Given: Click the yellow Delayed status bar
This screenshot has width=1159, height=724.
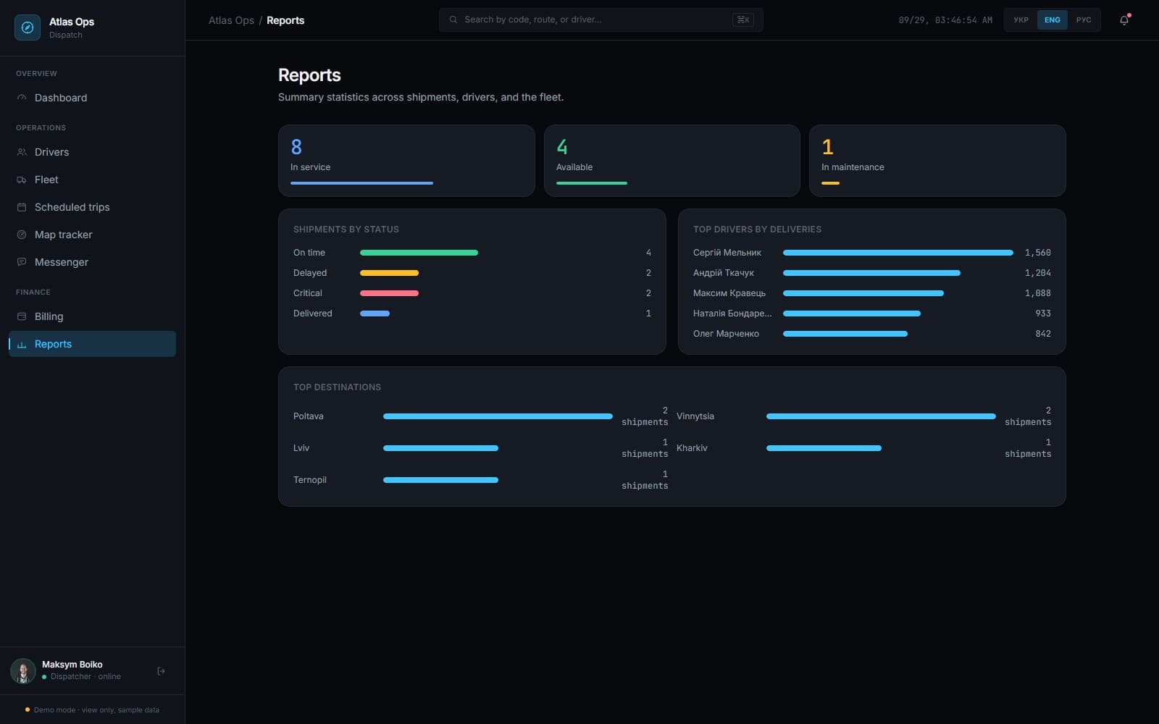Looking at the screenshot, I should 389,273.
